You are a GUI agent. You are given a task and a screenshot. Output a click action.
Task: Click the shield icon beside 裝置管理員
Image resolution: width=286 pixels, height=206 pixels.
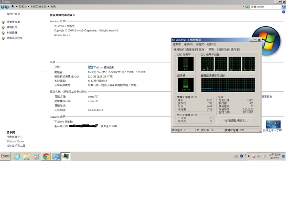point(3,22)
